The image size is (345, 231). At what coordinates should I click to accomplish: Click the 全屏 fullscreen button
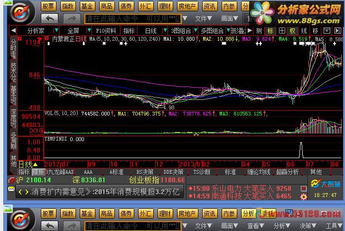(73, 31)
